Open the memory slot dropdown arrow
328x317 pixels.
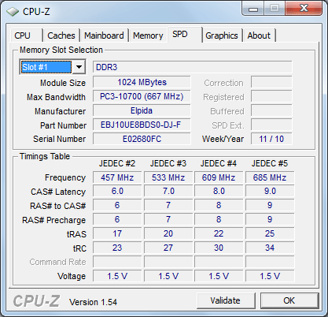pos(79,67)
